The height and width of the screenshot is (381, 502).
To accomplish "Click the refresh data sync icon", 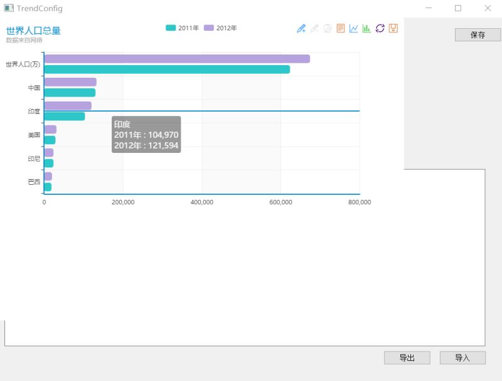I will pyautogui.click(x=380, y=28).
